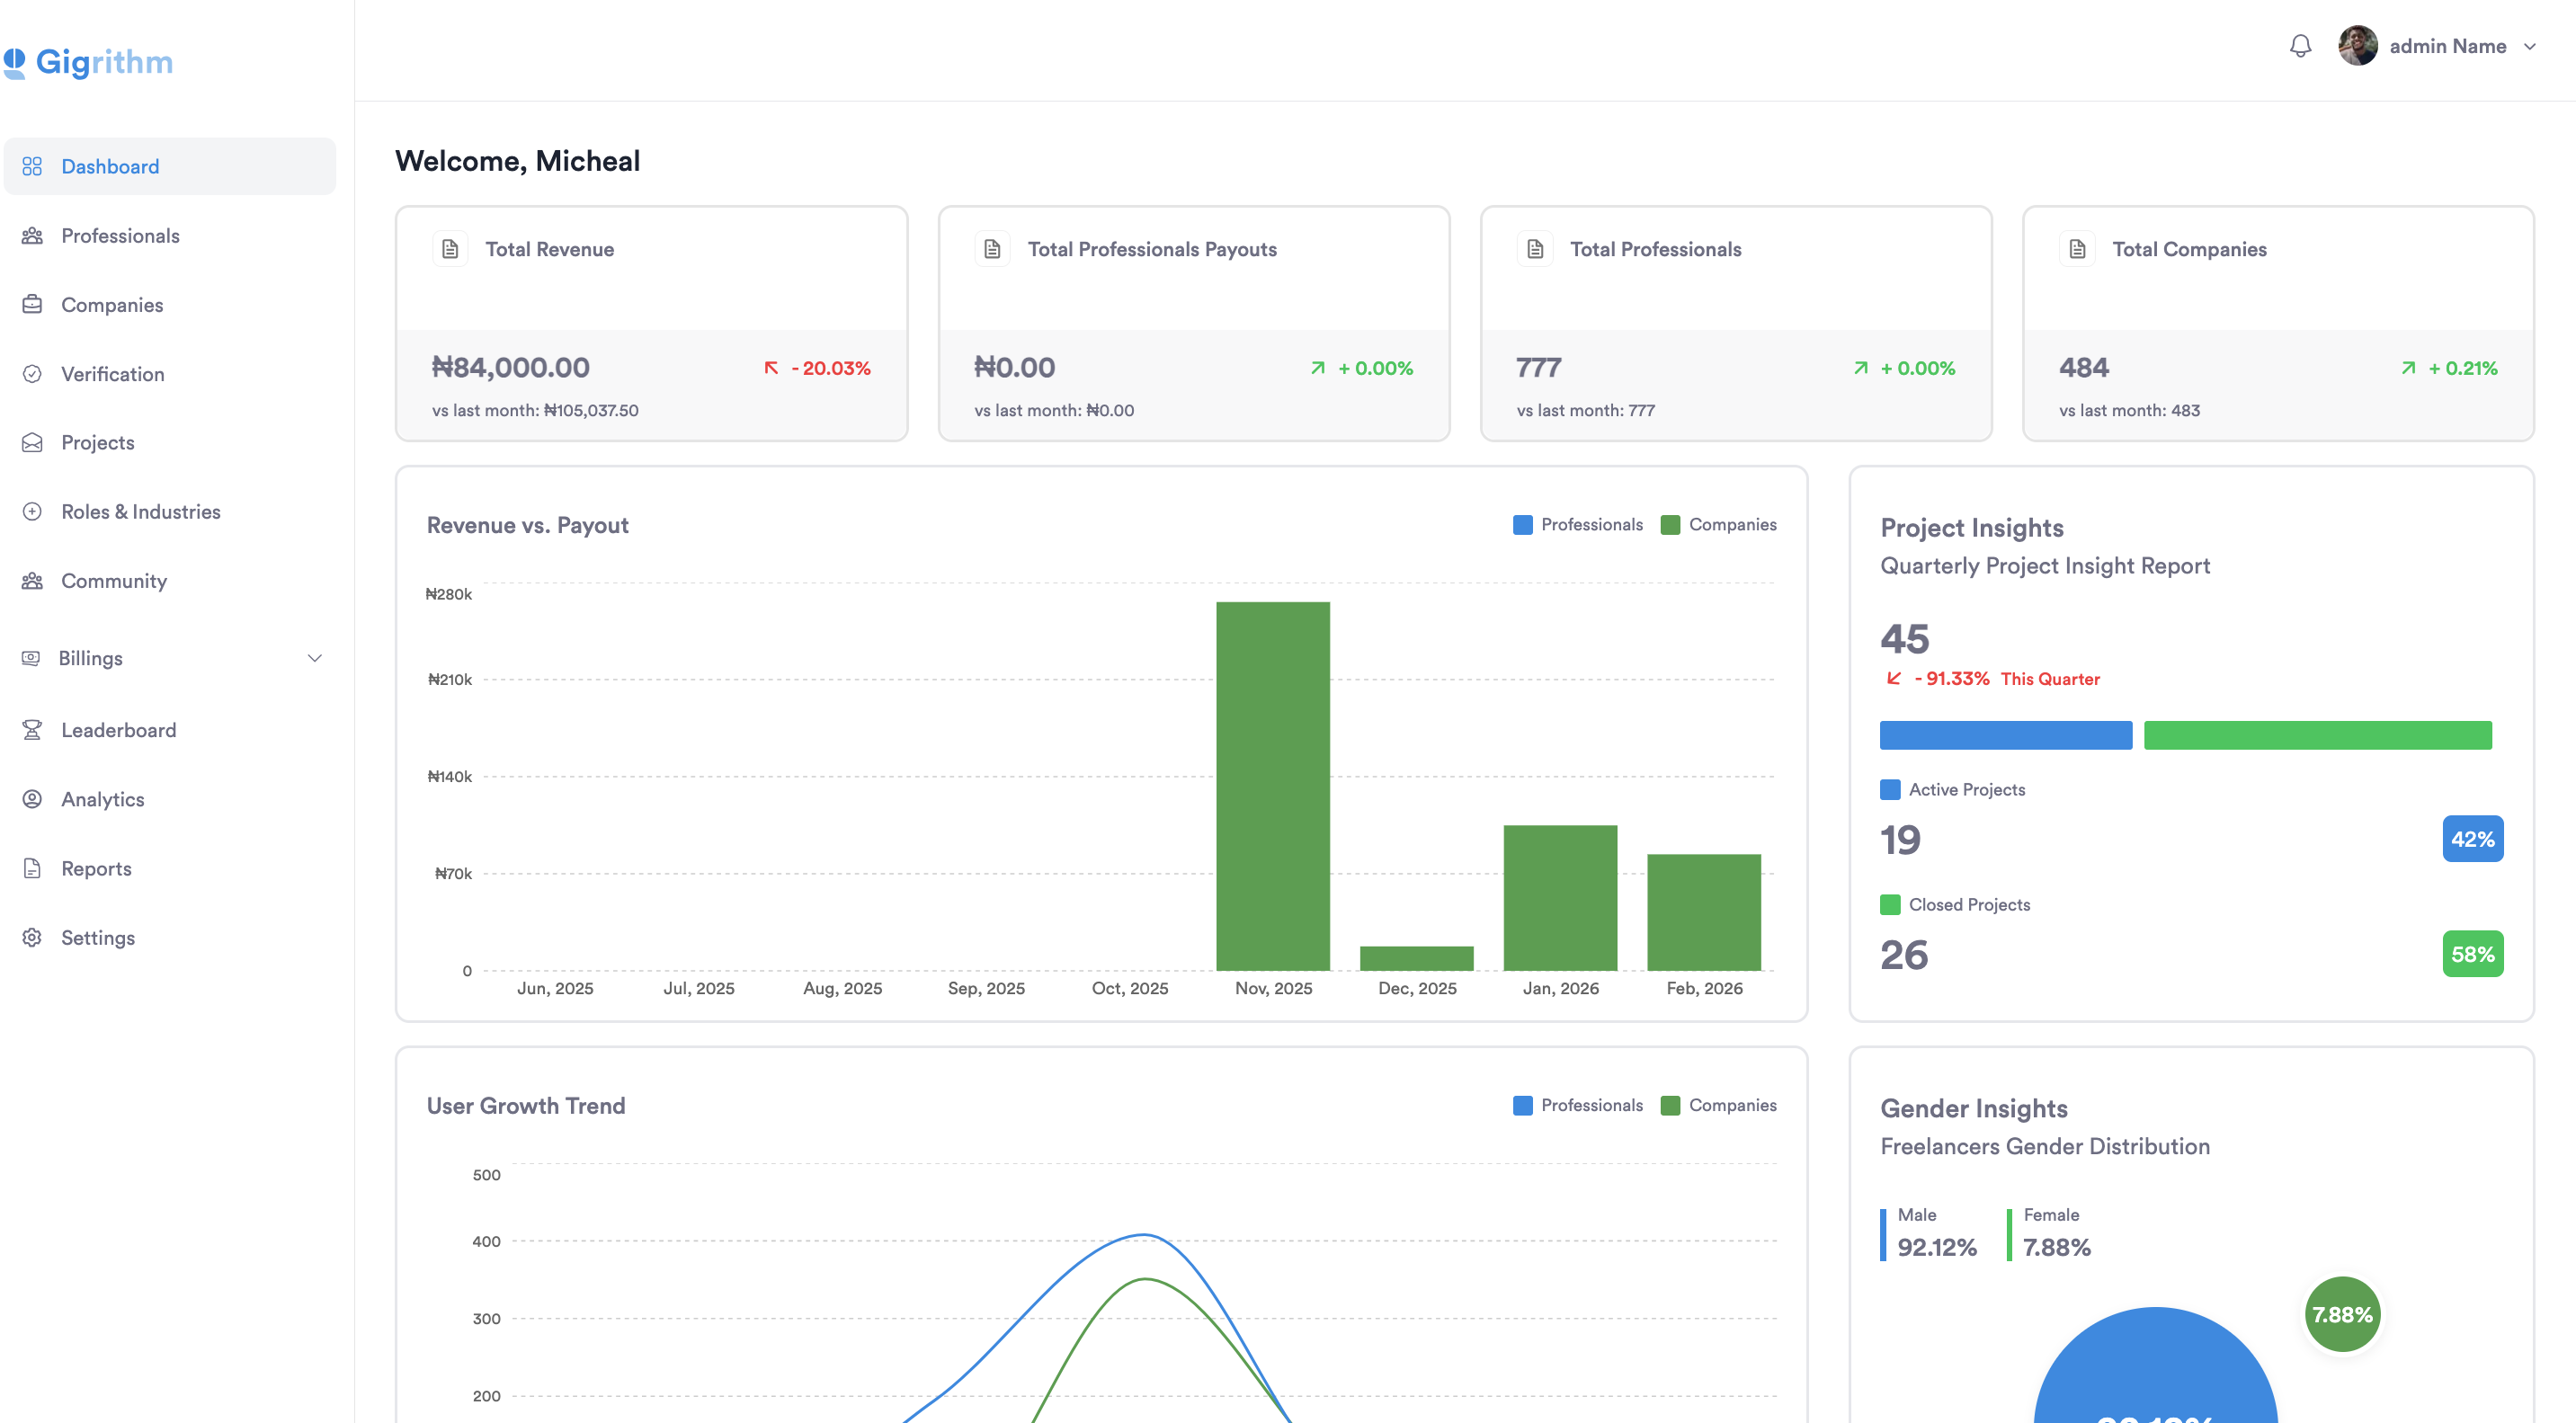Click the 7.88% green bubble on gender chart
This screenshot has width=2576, height=1423.
pos(2342,1314)
